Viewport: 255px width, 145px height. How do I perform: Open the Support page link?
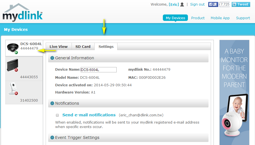(x=243, y=18)
